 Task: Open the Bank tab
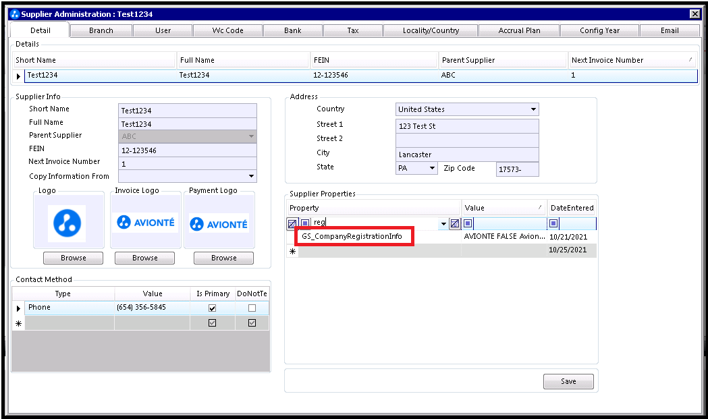click(x=293, y=30)
